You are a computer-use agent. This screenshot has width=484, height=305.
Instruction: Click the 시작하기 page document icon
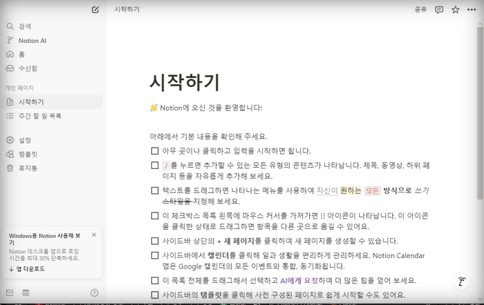[10, 102]
